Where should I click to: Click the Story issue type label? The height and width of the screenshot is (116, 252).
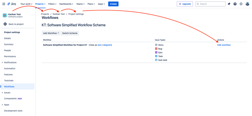(161, 45)
